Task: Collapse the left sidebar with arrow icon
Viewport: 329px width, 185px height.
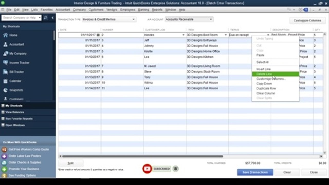Action: (52, 18)
